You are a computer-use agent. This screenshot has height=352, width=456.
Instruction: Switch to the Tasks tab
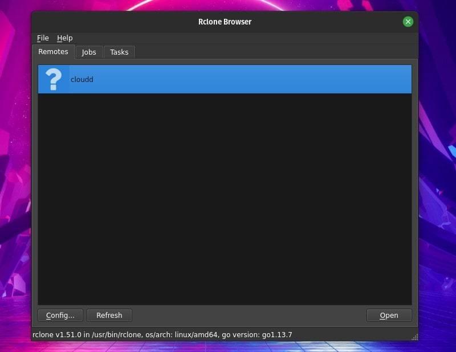pyautogui.click(x=119, y=52)
